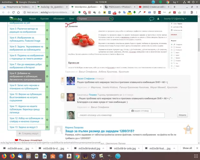Navigate back with the browser arrow
200x160 pixels.
4,12
